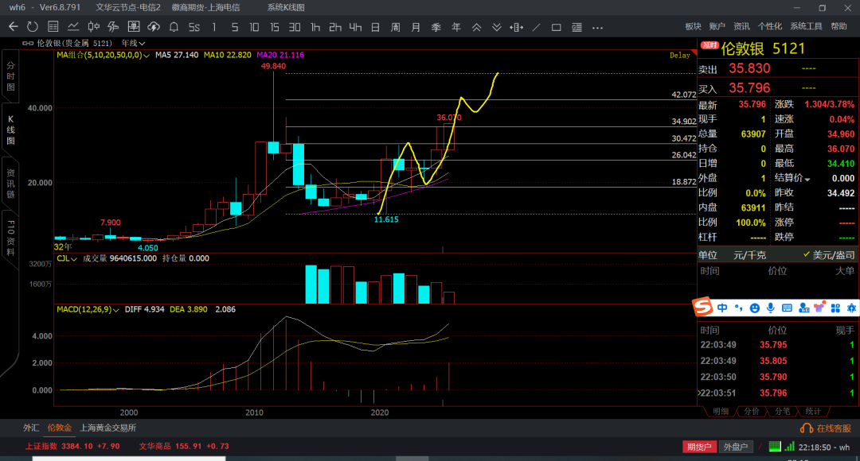Screen dimensions: 860x461
Task: Open the 个性化 menu
Action: point(770,26)
